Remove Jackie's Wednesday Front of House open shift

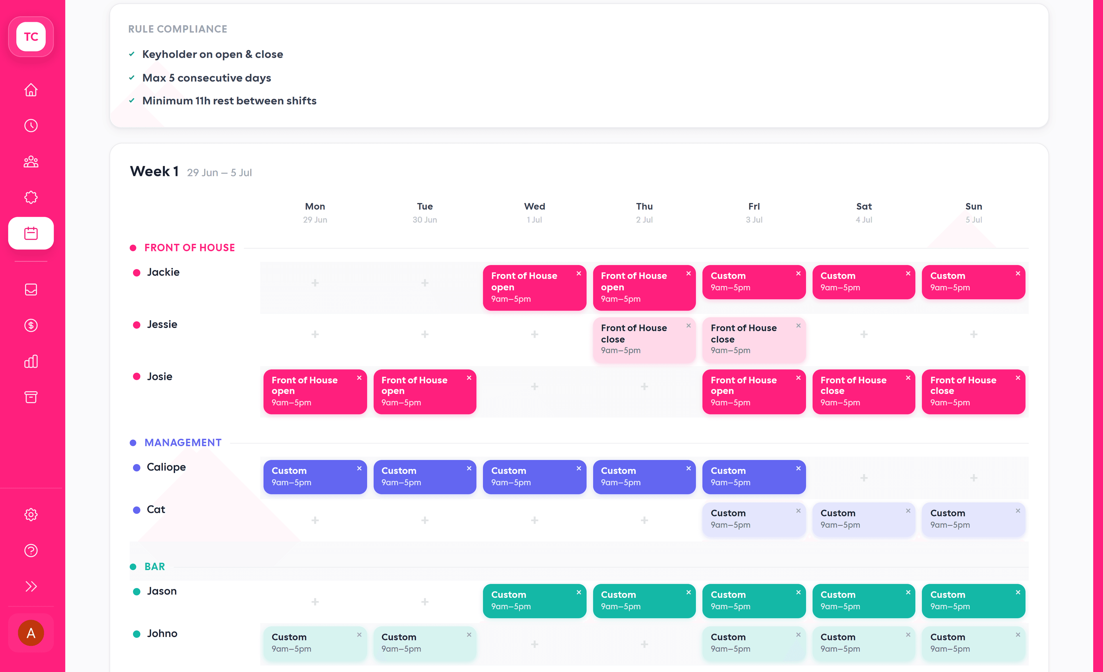(579, 273)
